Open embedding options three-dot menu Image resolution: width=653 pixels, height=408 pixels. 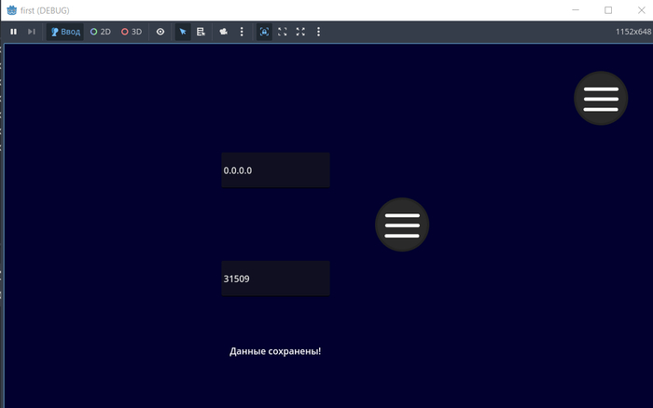point(318,32)
